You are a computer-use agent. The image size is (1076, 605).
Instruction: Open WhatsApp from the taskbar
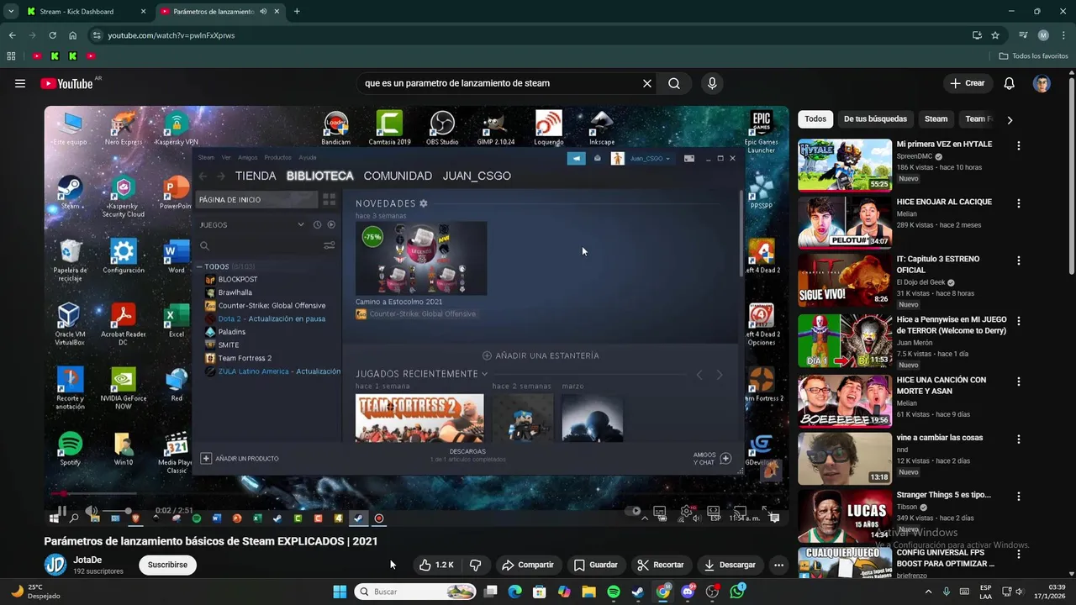coord(737,592)
